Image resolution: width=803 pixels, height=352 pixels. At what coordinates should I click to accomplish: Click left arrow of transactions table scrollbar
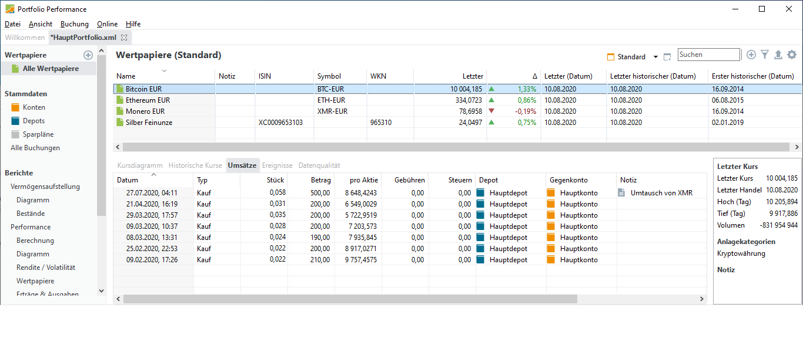[x=118, y=299]
